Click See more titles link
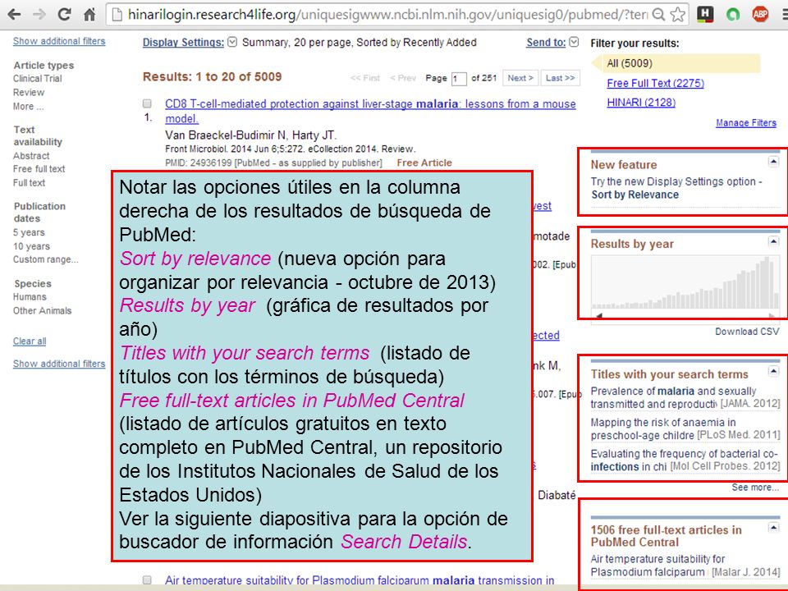The height and width of the screenshot is (591, 788). tap(755, 487)
